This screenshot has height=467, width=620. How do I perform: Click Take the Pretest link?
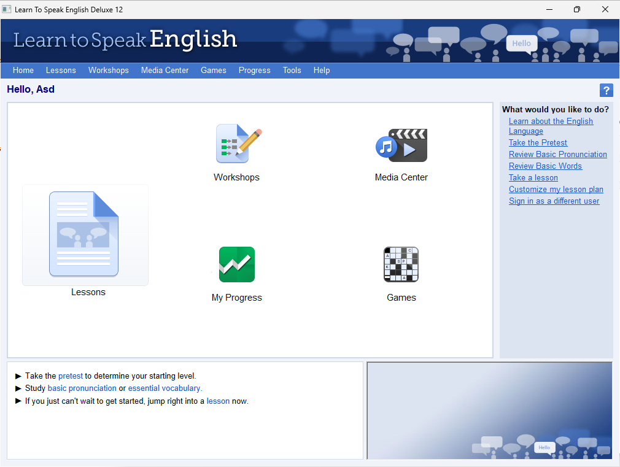tap(538, 143)
